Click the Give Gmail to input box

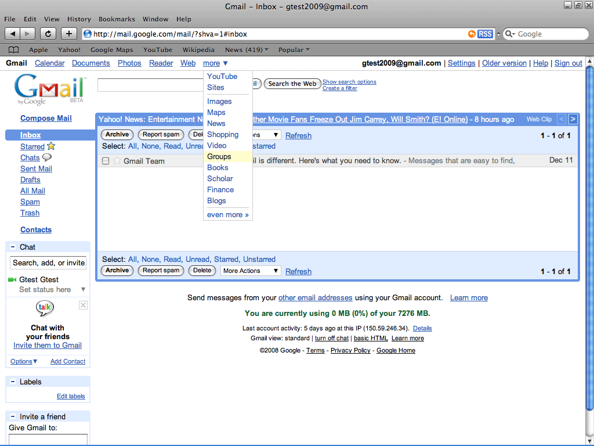tap(48, 439)
